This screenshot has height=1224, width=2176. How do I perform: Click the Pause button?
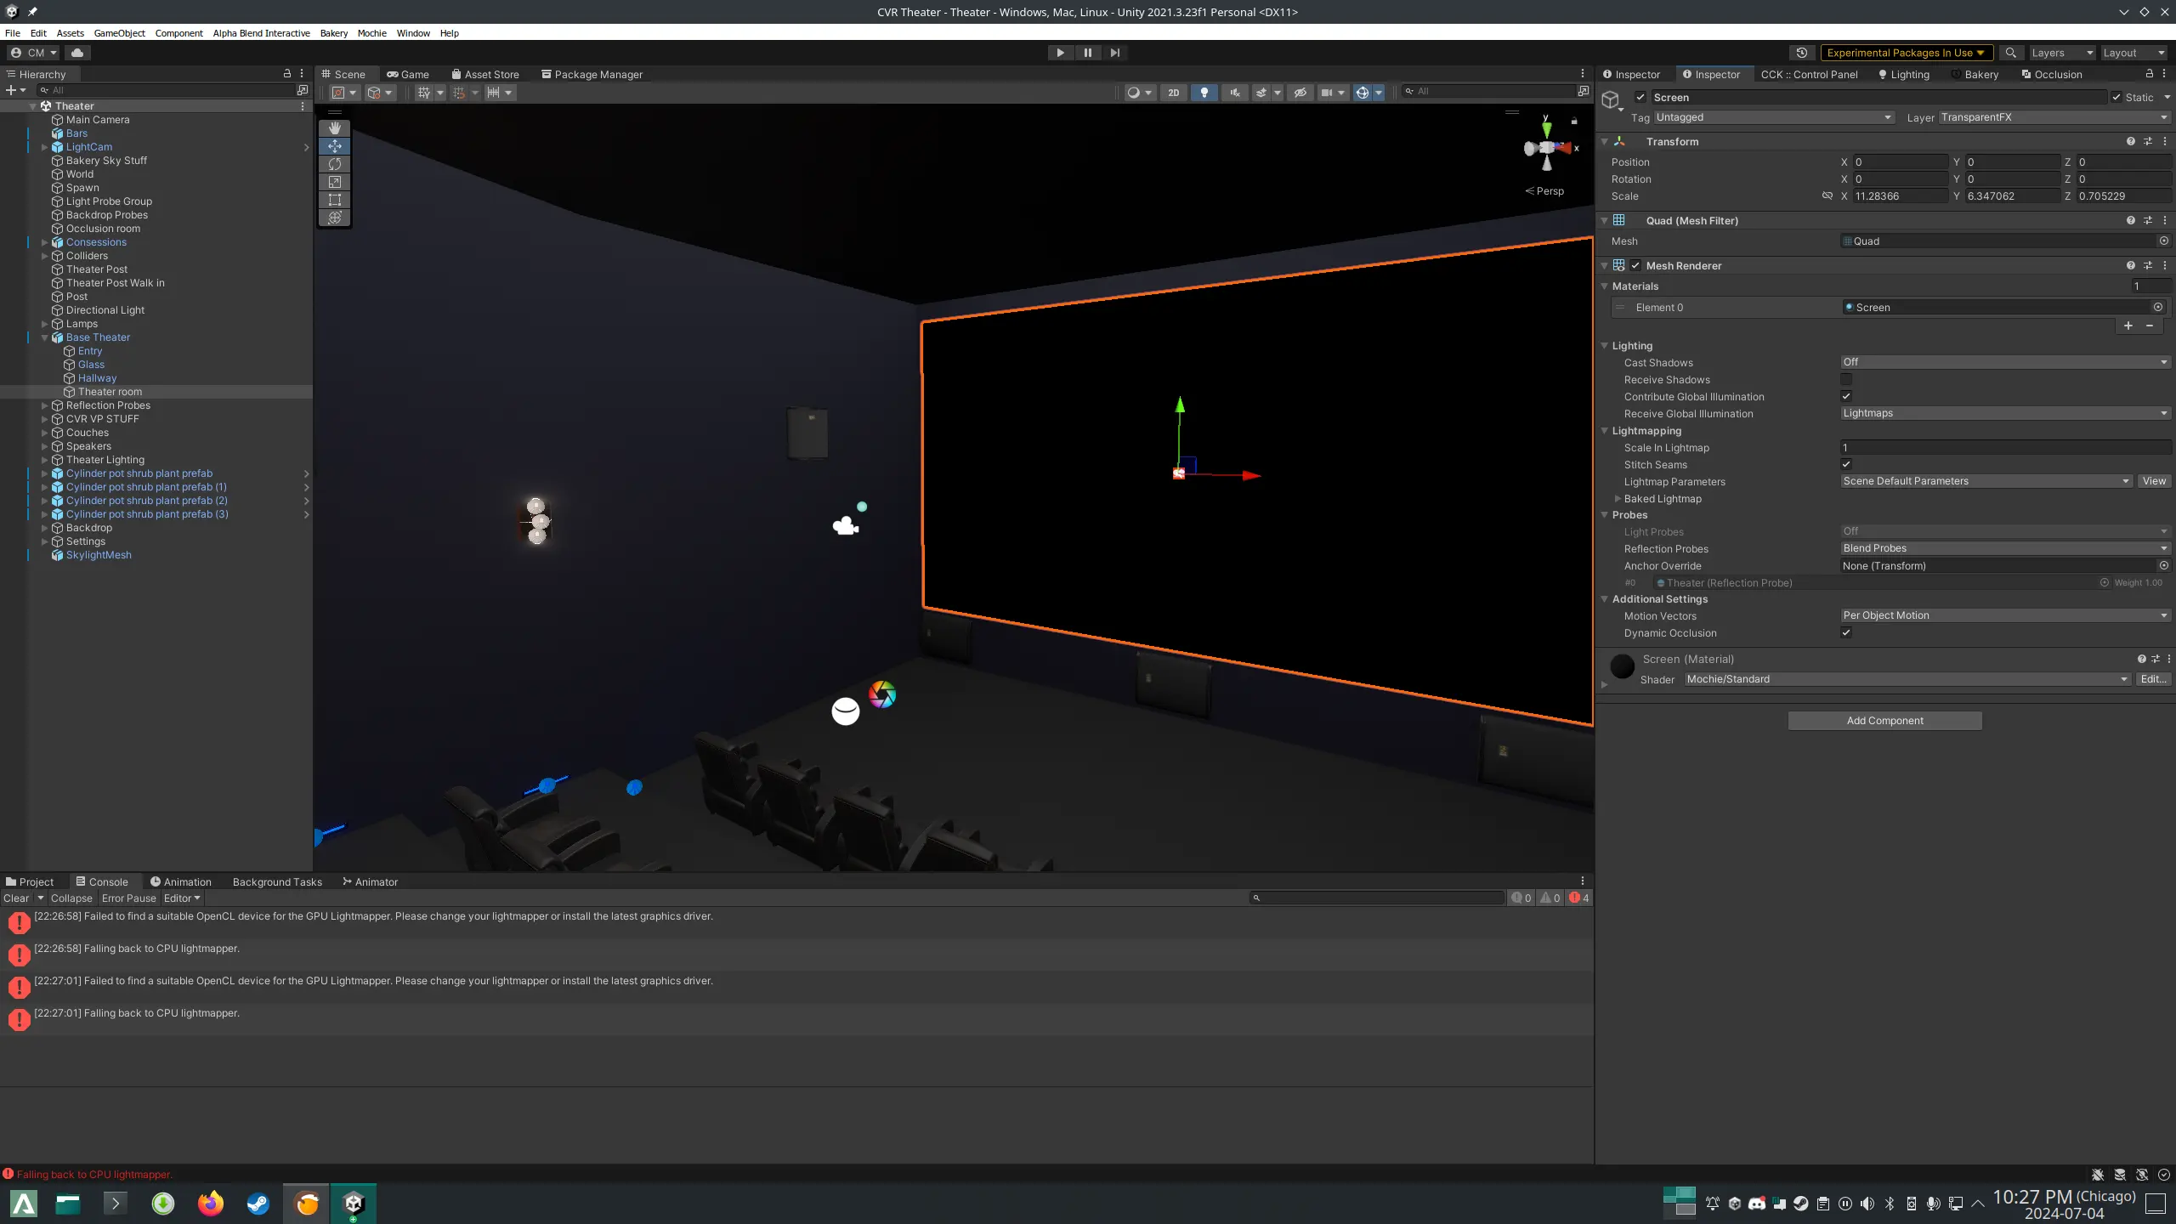point(1087,53)
